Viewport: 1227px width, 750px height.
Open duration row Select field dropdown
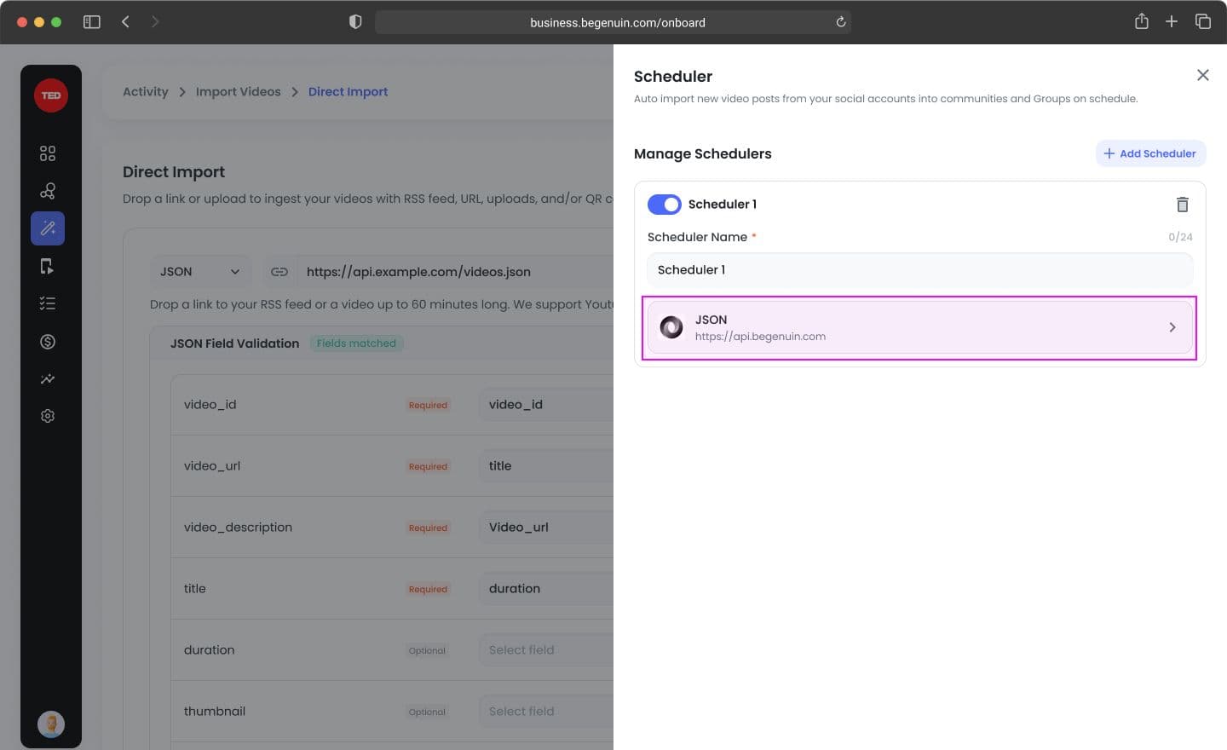[546, 650]
